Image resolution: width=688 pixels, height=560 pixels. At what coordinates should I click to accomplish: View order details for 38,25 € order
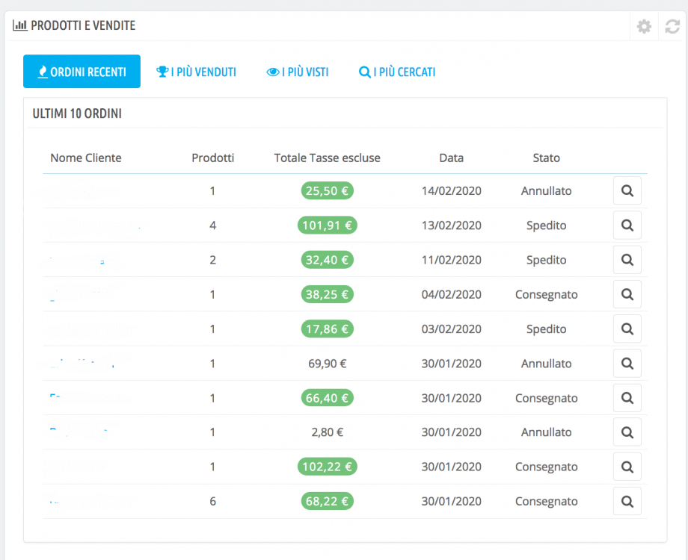click(x=627, y=294)
